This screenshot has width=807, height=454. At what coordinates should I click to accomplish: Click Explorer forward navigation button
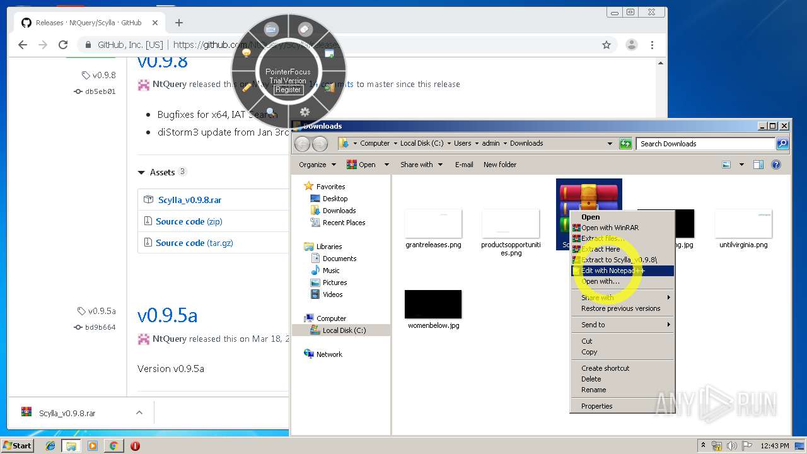click(x=320, y=144)
